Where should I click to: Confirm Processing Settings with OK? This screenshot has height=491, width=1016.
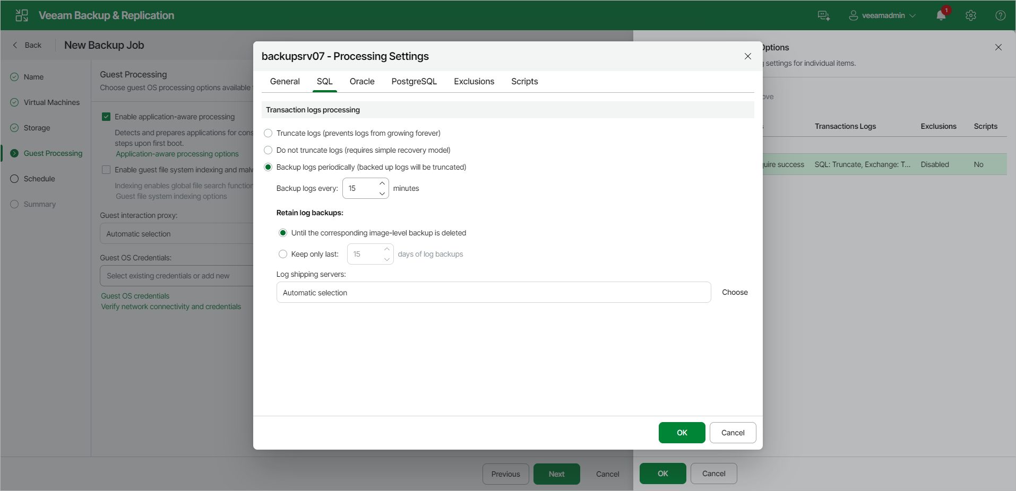coord(682,433)
